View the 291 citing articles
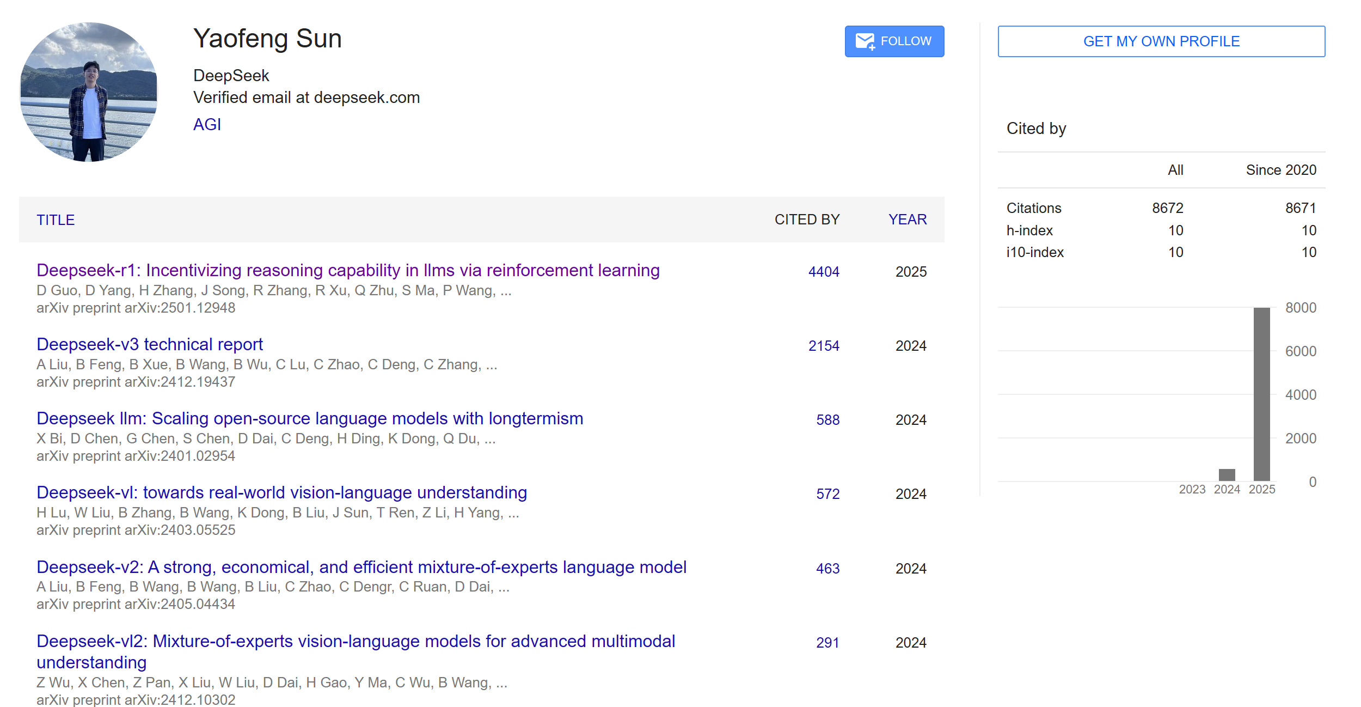The image size is (1361, 707). (827, 643)
